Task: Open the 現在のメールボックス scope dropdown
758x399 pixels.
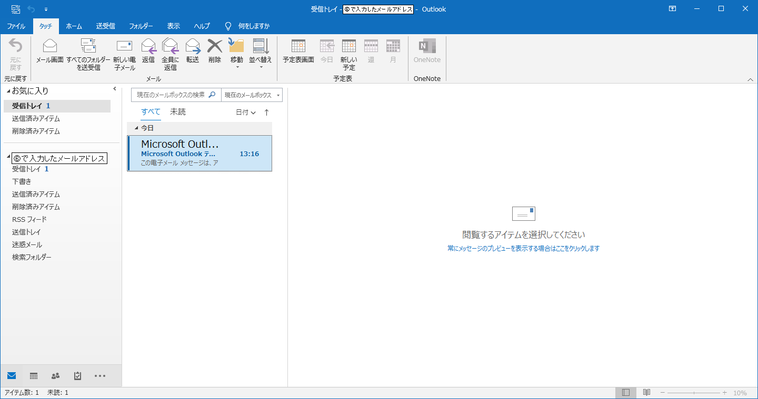Action: tap(252, 95)
